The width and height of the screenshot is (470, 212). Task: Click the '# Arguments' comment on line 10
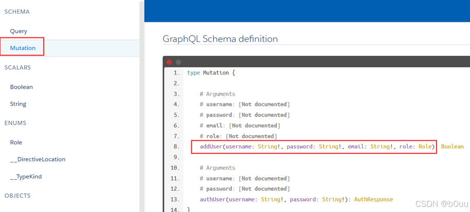click(x=218, y=168)
